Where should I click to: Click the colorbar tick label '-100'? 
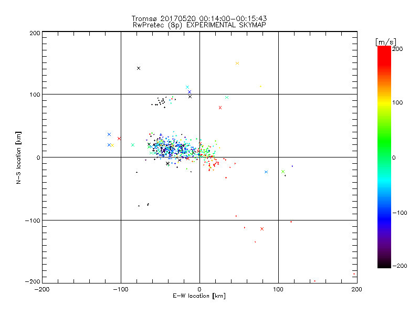tap(400, 213)
